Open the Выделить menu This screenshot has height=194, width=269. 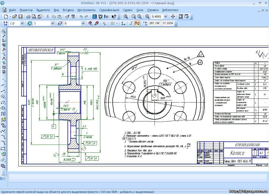[x=43, y=10]
